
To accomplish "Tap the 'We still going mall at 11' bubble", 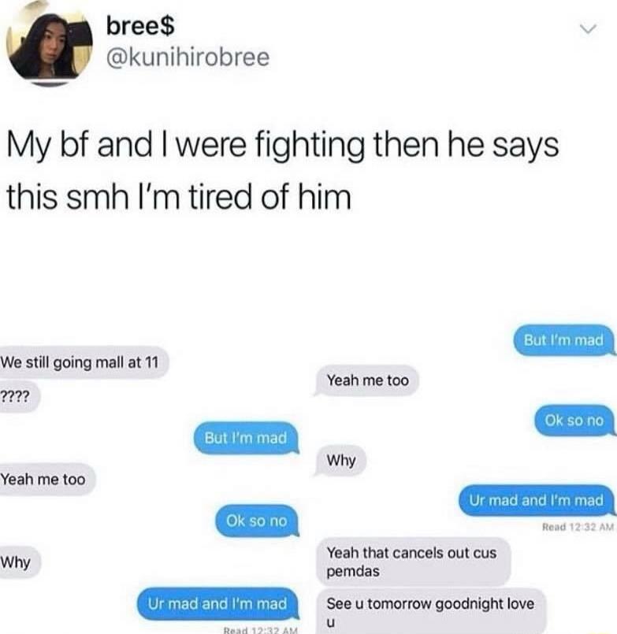I will [83, 362].
